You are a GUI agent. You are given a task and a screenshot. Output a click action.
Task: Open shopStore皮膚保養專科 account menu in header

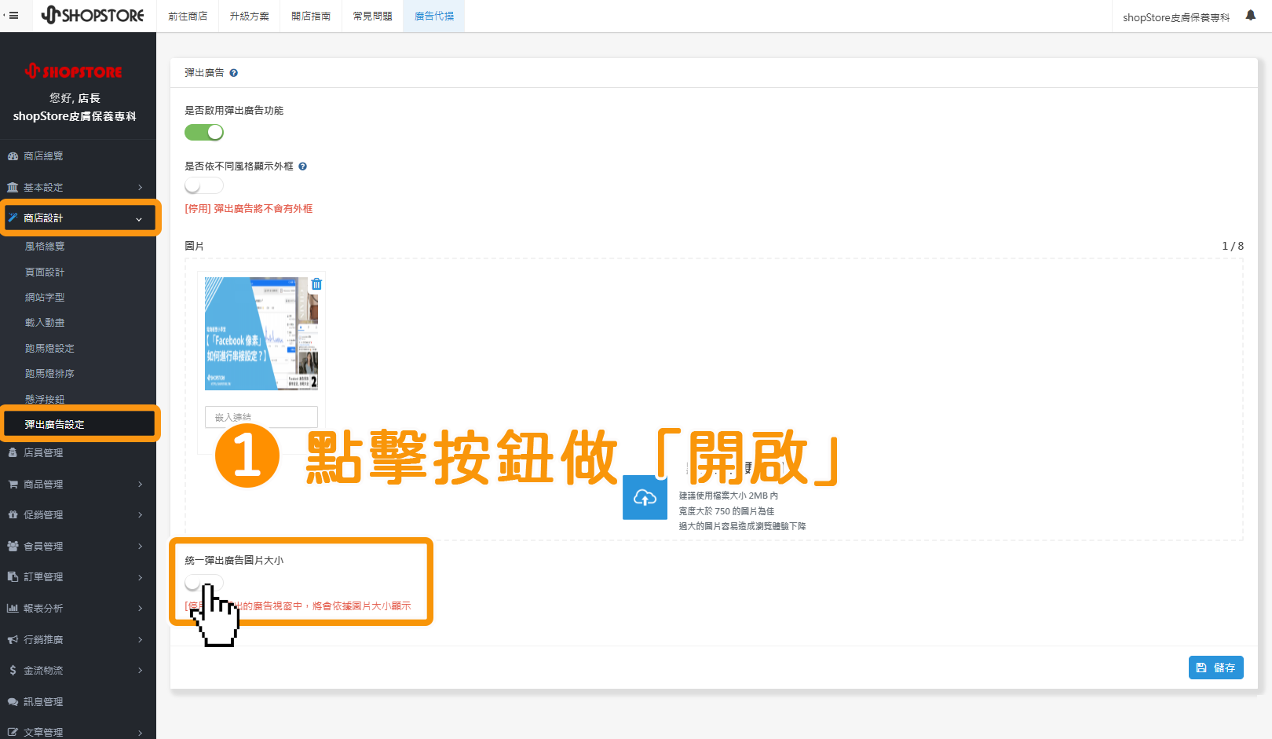(1176, 17)
